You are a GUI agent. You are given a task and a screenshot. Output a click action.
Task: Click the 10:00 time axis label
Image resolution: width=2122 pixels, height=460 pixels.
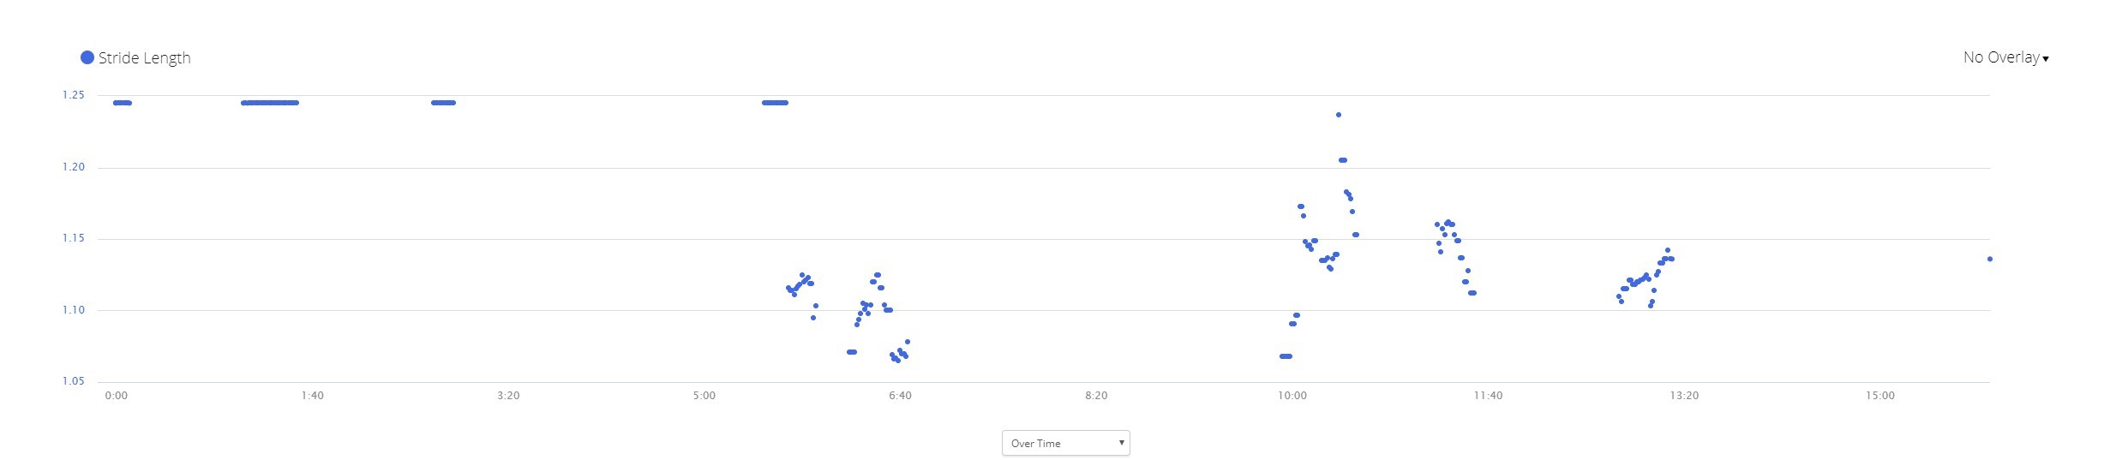(x=1292, y=396)
